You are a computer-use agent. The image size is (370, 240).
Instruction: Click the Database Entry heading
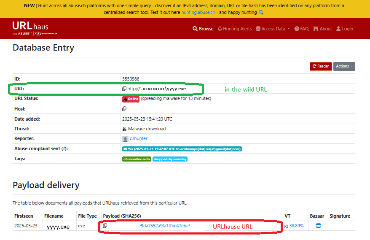43,48
